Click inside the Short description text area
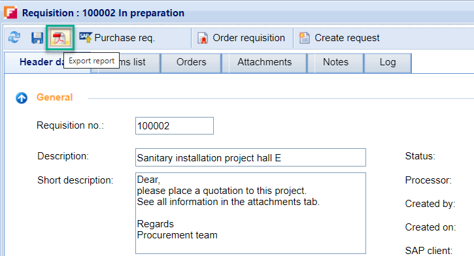 click(250, 213)
